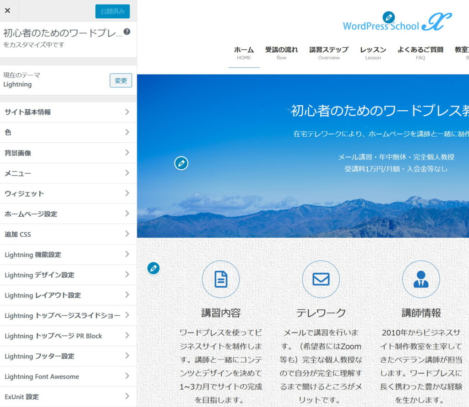Open the 追加 CSS panel
The image size is (469, 407).
(68, 234)
